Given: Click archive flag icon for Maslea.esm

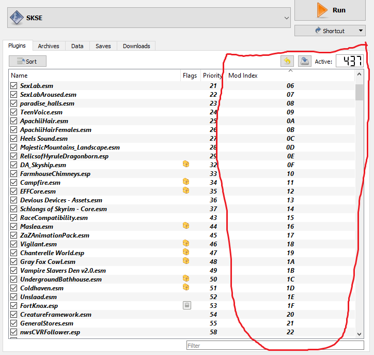Looking at the screenshot, I should point(186,226).
